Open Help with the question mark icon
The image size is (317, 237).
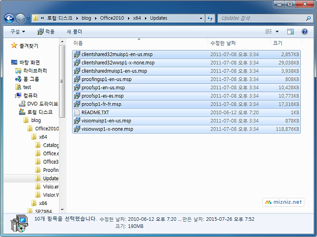click(x=305, y=32)
